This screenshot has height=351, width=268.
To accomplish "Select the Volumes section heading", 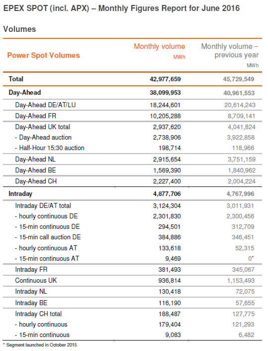I will click(x=20, y=29).
